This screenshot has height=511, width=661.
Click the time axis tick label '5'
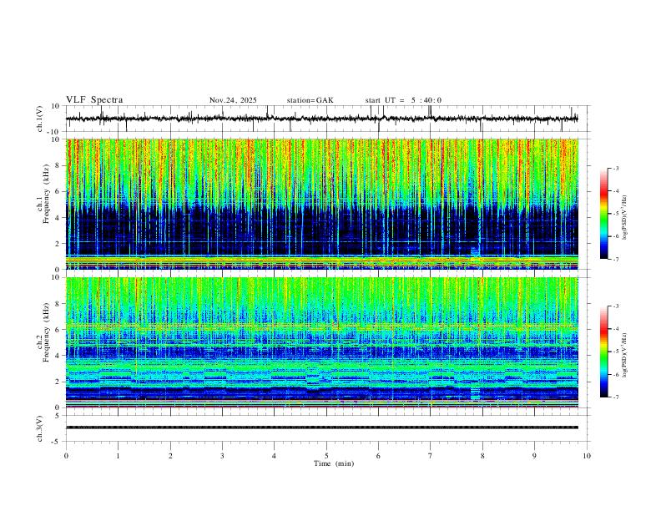click(326, 456)
